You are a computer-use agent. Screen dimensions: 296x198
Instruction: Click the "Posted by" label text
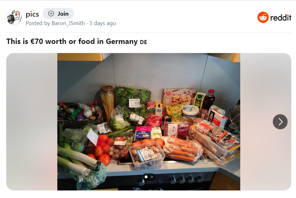click(x=38, y=23)
